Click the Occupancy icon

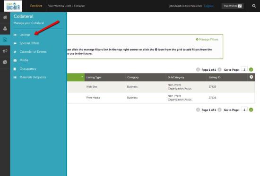pyautogui.click(x=15, y=69)
